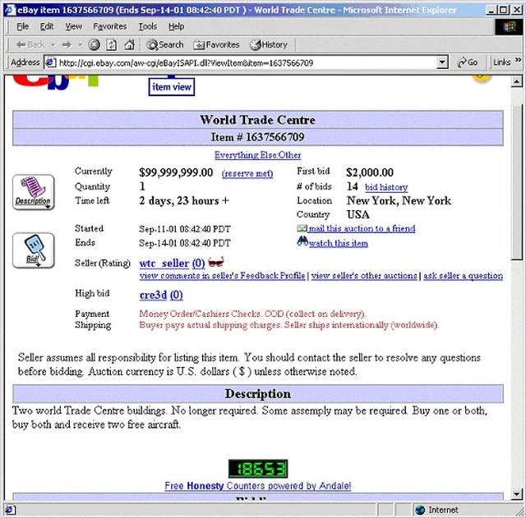The width and height of the screenshot is (526, 518).
Task: Open the bid history link
Action: click(x=386, y=187)
